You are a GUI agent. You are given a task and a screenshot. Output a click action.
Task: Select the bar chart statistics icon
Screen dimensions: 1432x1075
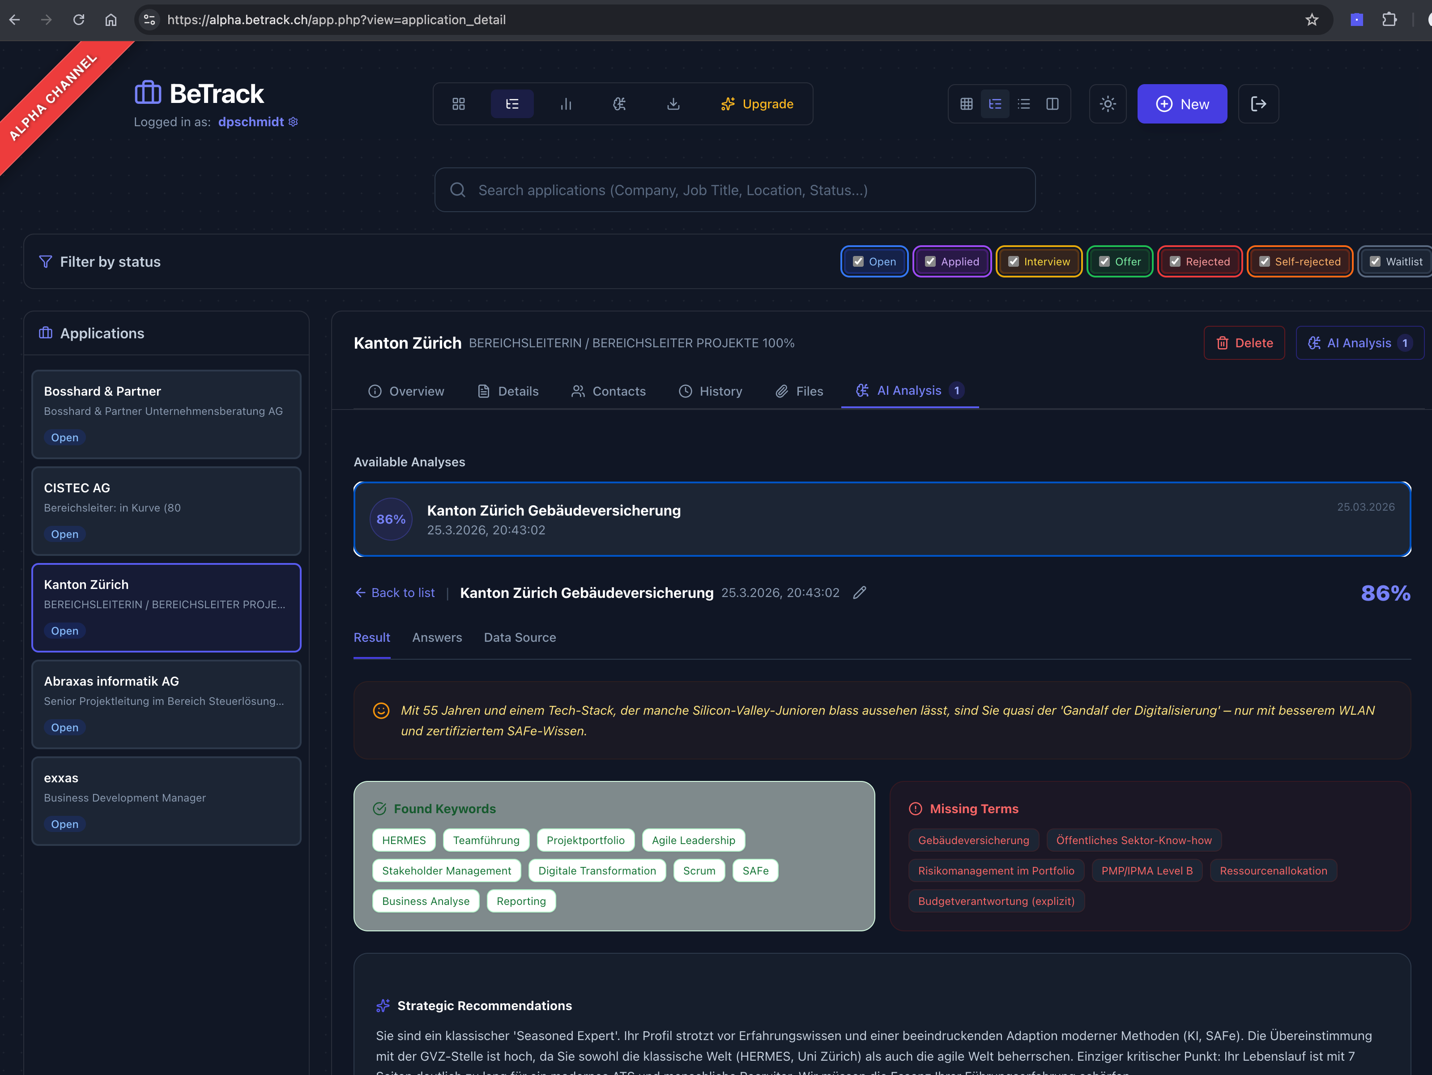(566, 104)
